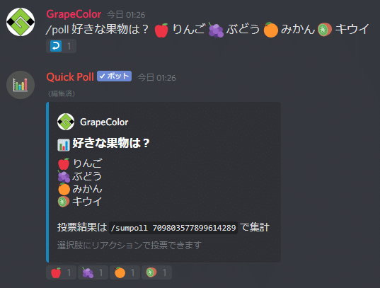Click the /sumpoll command code text

click(173, 228)
